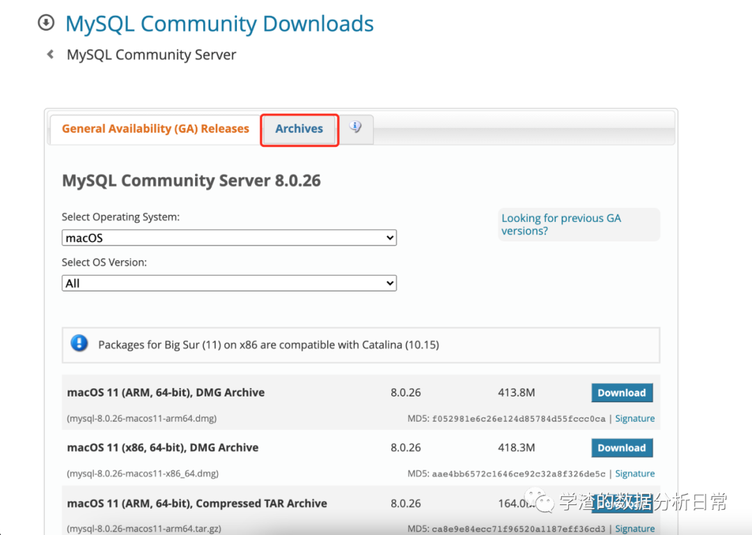Click the Big Sur compatibility notice text

click(269, 344)
